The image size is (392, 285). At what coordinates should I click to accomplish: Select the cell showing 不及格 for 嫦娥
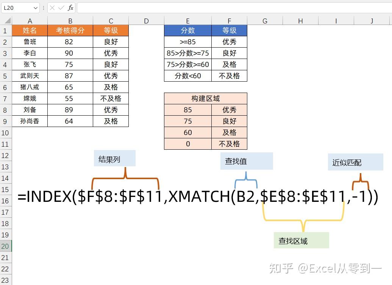[x=111, y=98]
